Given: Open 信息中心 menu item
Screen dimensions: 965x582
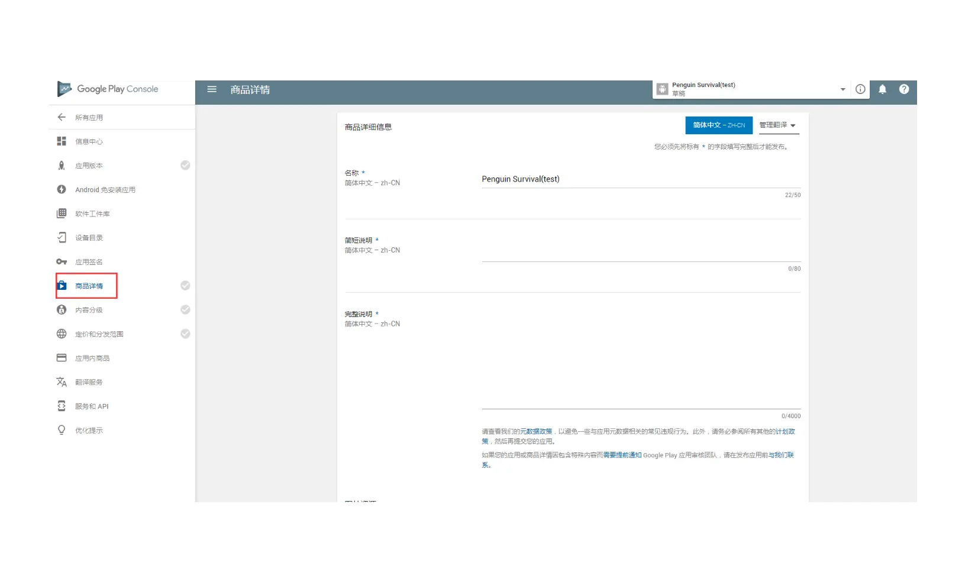Looking at the screenshot, I should point(89,142).
